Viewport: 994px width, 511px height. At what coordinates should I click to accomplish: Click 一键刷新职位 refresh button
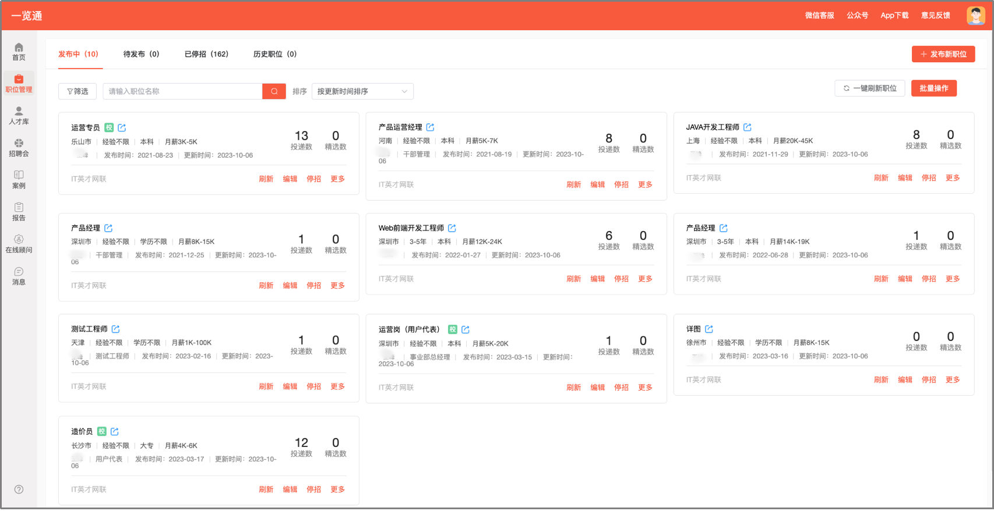(x=870, y=88)
